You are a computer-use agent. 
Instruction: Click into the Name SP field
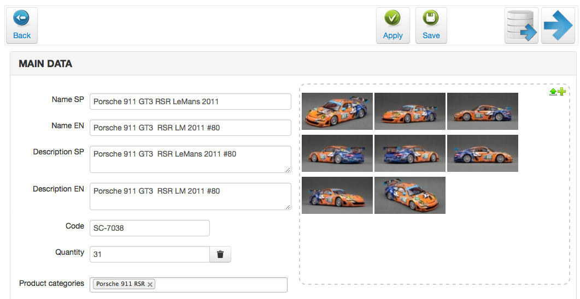(x=190, y=101)
